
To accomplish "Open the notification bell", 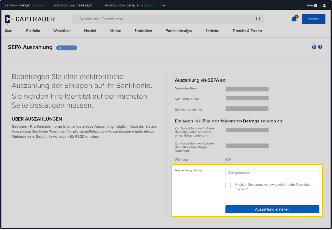I will point(294,19).
